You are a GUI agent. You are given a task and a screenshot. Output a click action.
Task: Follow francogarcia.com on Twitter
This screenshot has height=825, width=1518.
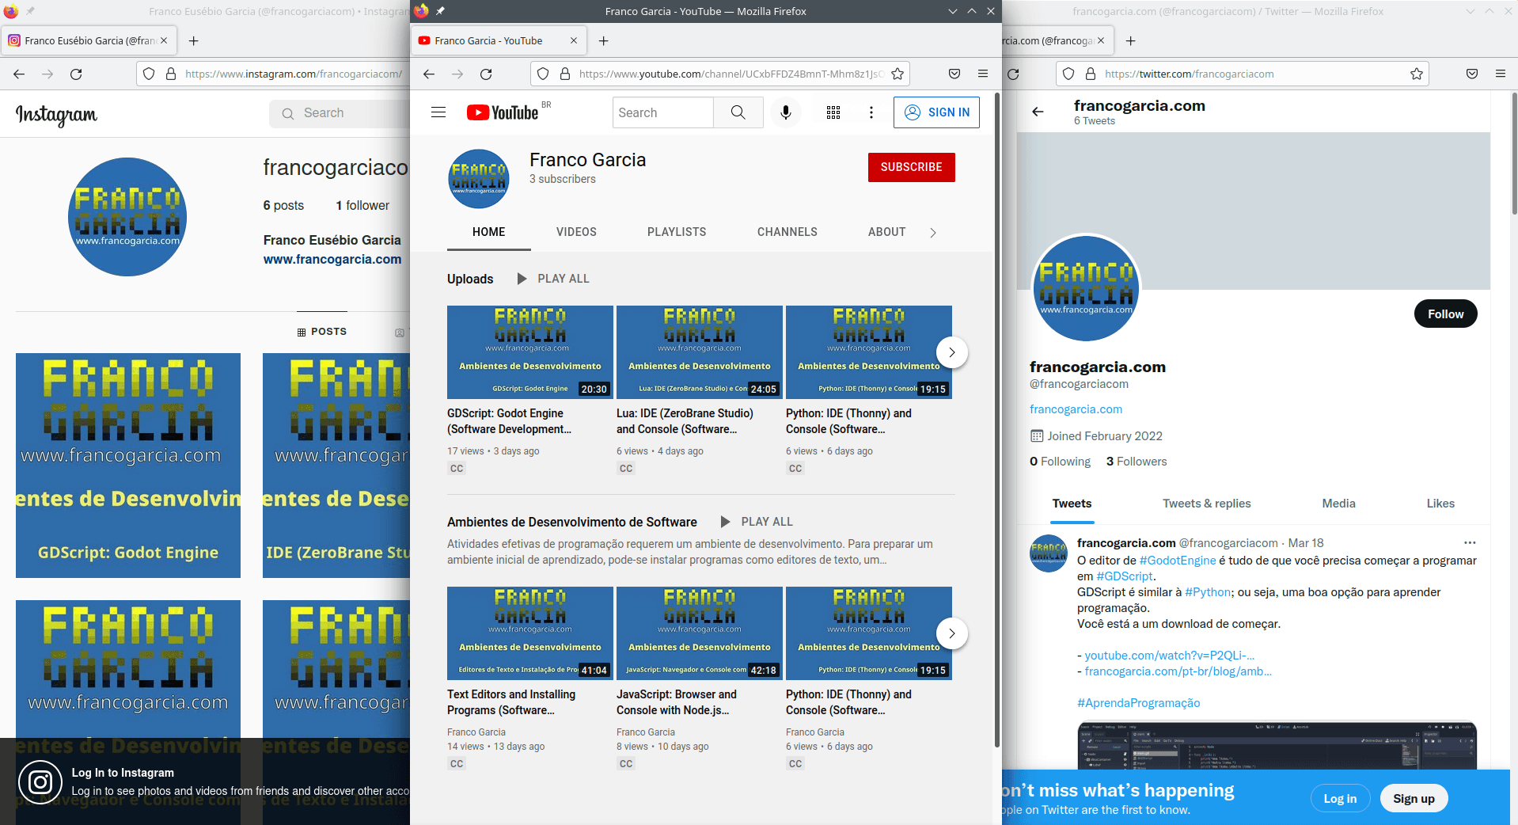[1445, 314]
